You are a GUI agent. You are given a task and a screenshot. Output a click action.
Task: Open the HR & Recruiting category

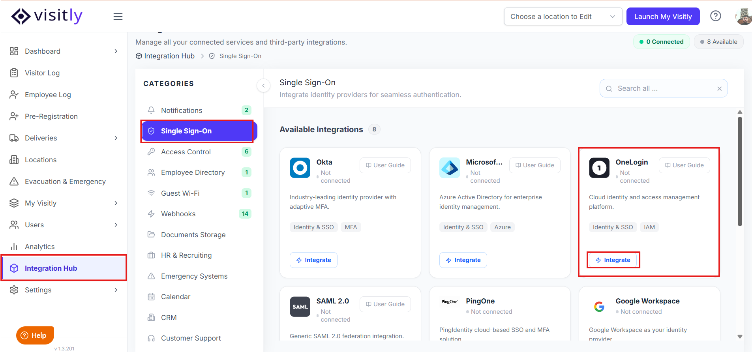[x=199, y=255]
